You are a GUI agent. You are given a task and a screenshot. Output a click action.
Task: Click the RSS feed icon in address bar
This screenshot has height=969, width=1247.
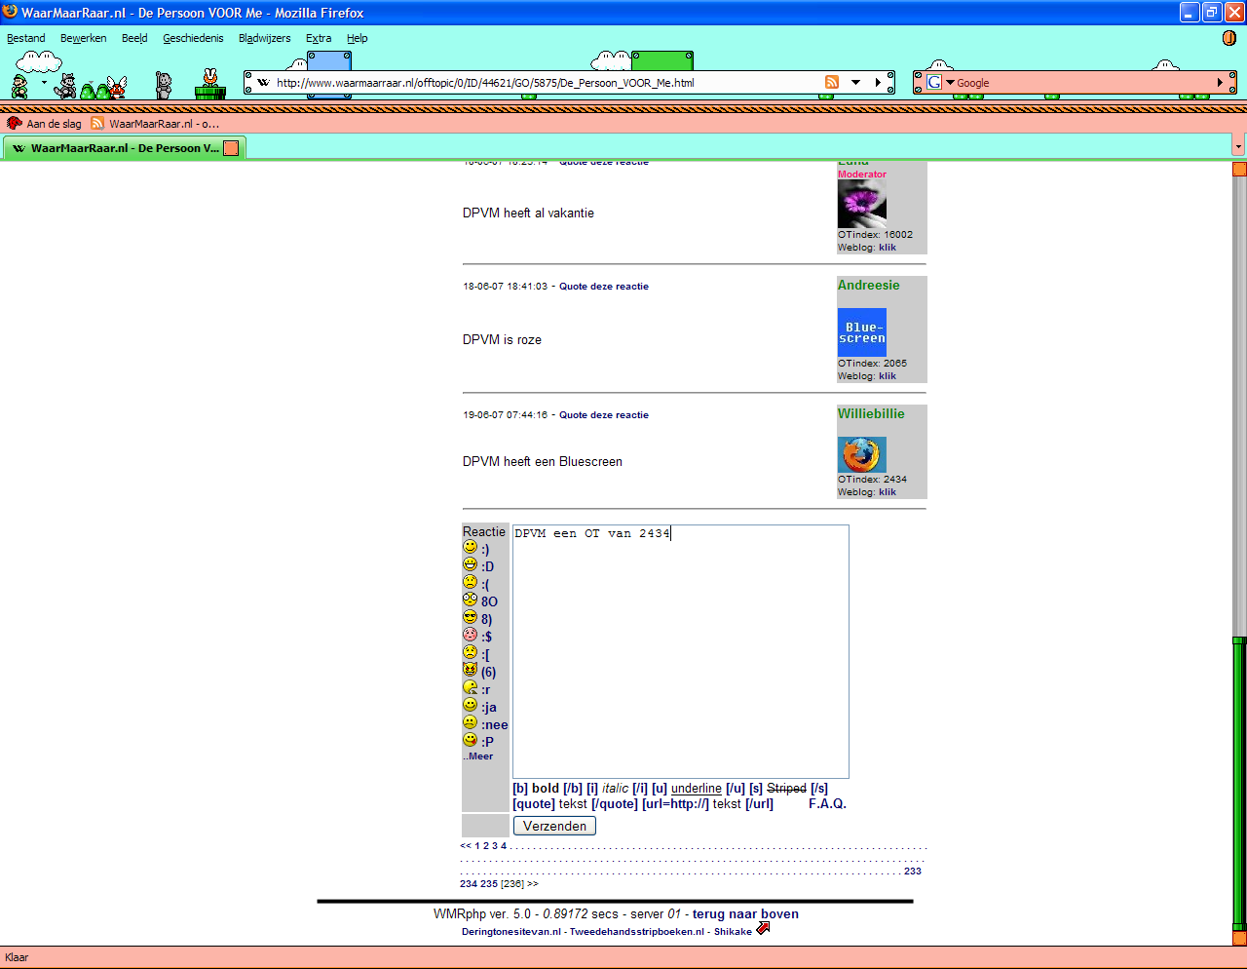(x=831, y=82)
